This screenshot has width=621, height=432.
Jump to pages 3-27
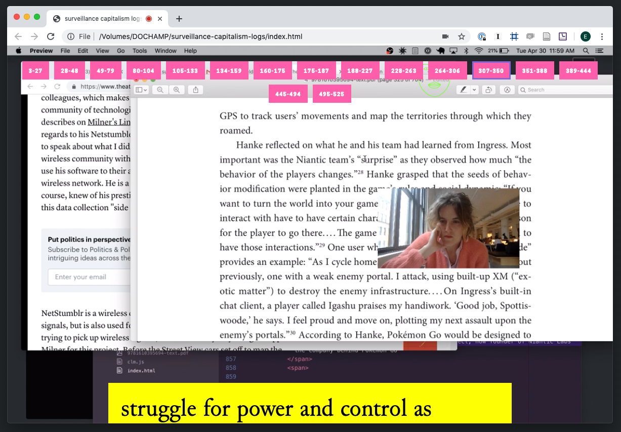(x=35, y=71)
